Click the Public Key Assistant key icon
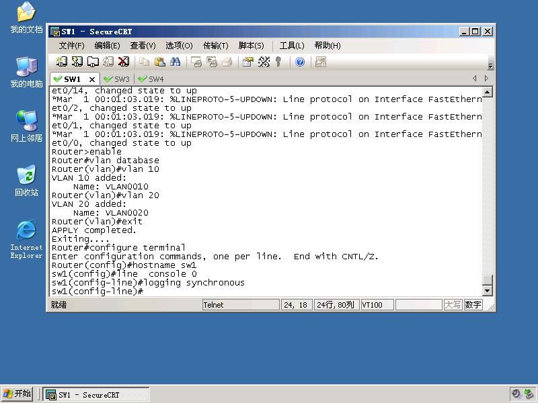 [278, 62]
